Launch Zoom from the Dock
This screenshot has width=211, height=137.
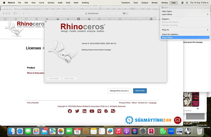pyautogui.click(x=171, y=131)
